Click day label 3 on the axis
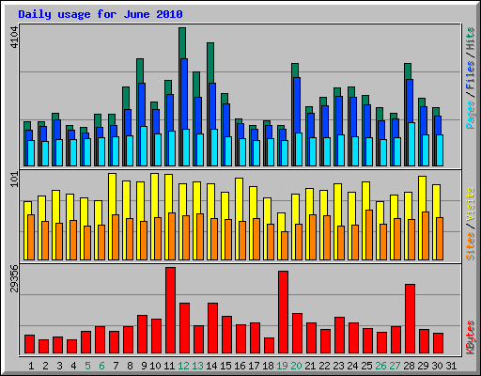The width and height of the screenshot is (481, 376). point(59,366)
